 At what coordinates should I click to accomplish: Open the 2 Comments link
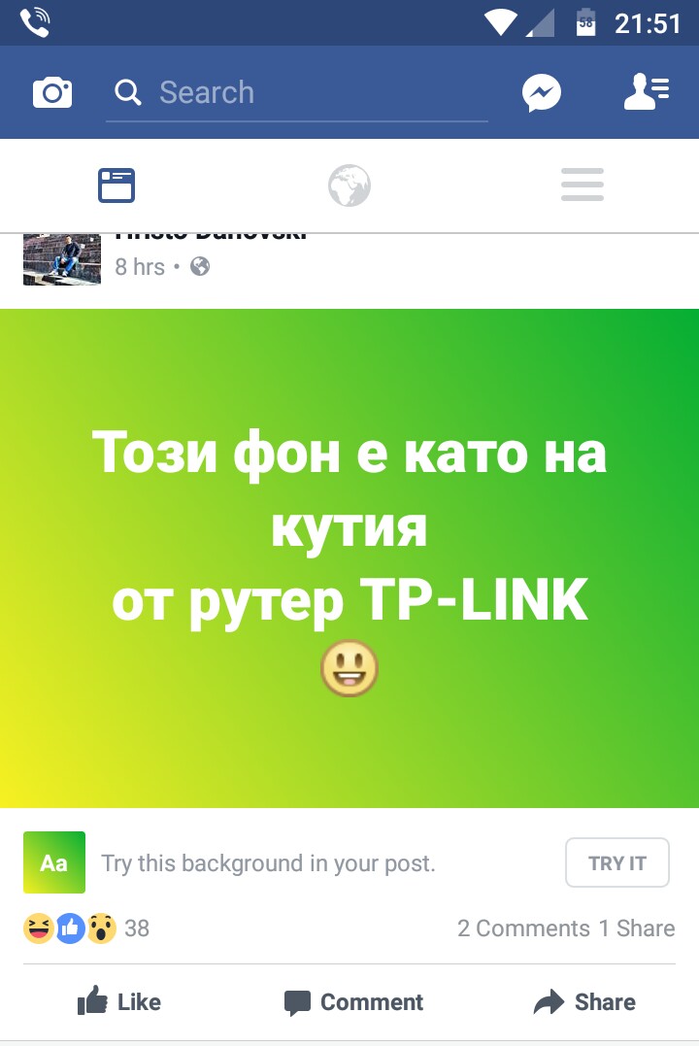point(523,928)
